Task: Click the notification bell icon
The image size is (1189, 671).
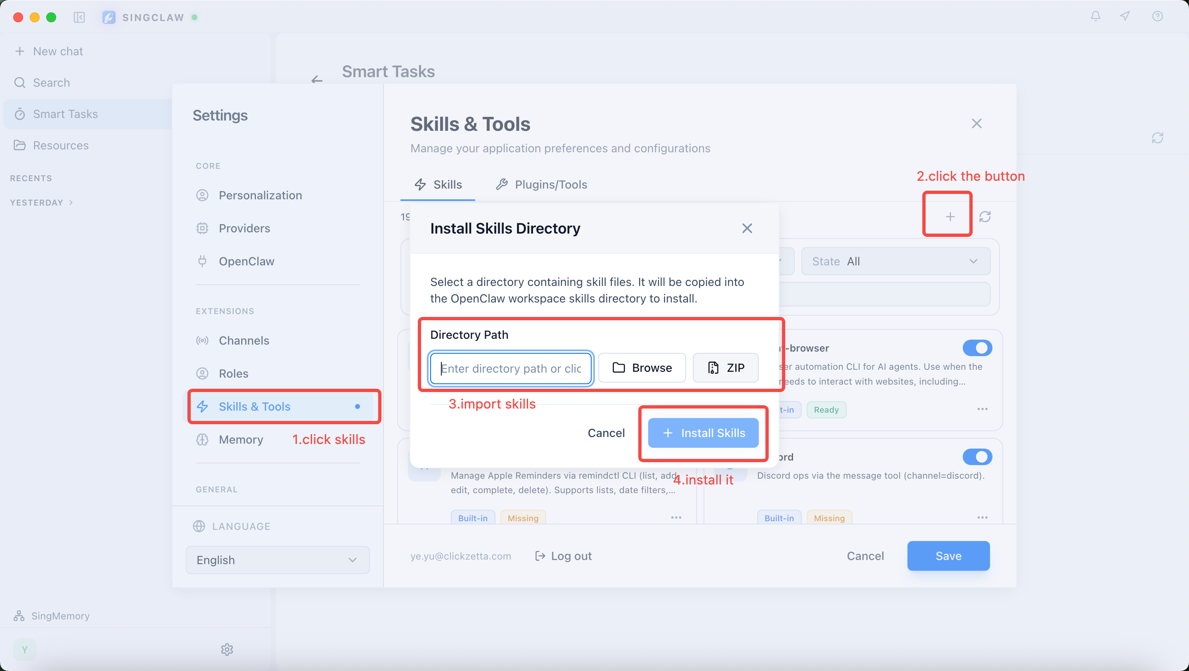Action: point(1095,17)
